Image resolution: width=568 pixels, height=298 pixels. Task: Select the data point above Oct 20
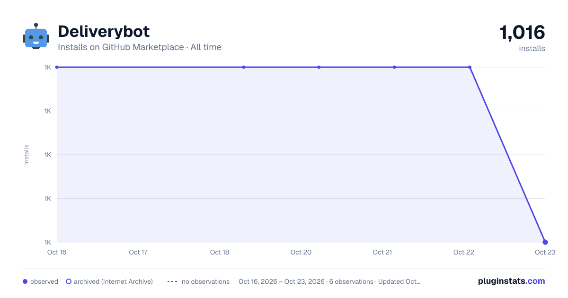tap(319, 67)
